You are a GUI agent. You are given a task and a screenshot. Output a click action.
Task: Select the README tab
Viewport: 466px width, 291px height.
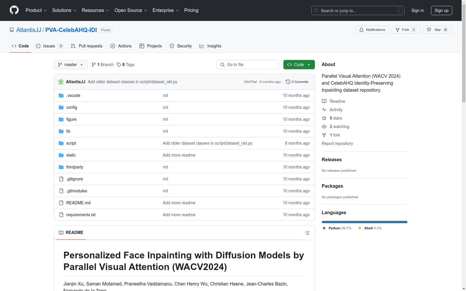tap(71, 233)
